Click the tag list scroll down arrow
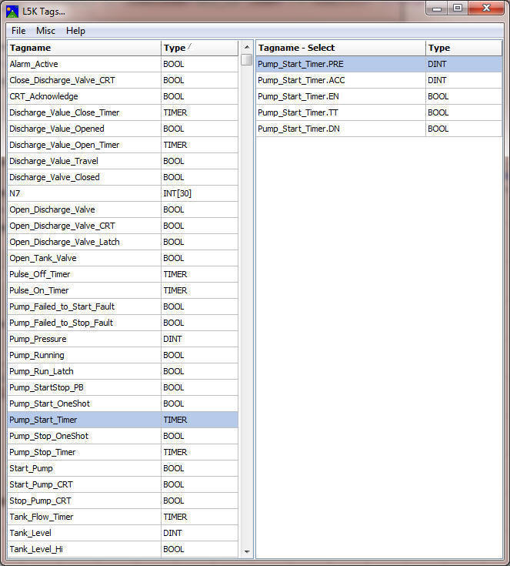Screen dimensions: 510x566 [x=247, y=551]
